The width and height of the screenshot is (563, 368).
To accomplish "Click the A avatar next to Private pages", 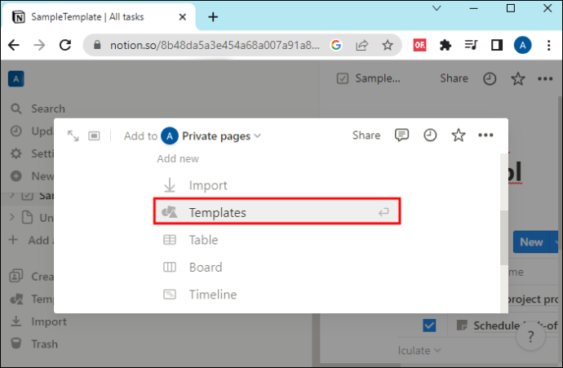I will coord(170,136).
